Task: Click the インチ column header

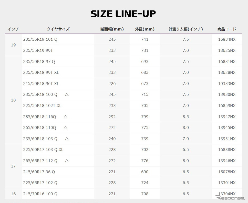Action: click(13, 29)
